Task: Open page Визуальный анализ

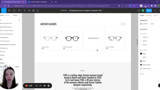Action: tap(6, 27)
